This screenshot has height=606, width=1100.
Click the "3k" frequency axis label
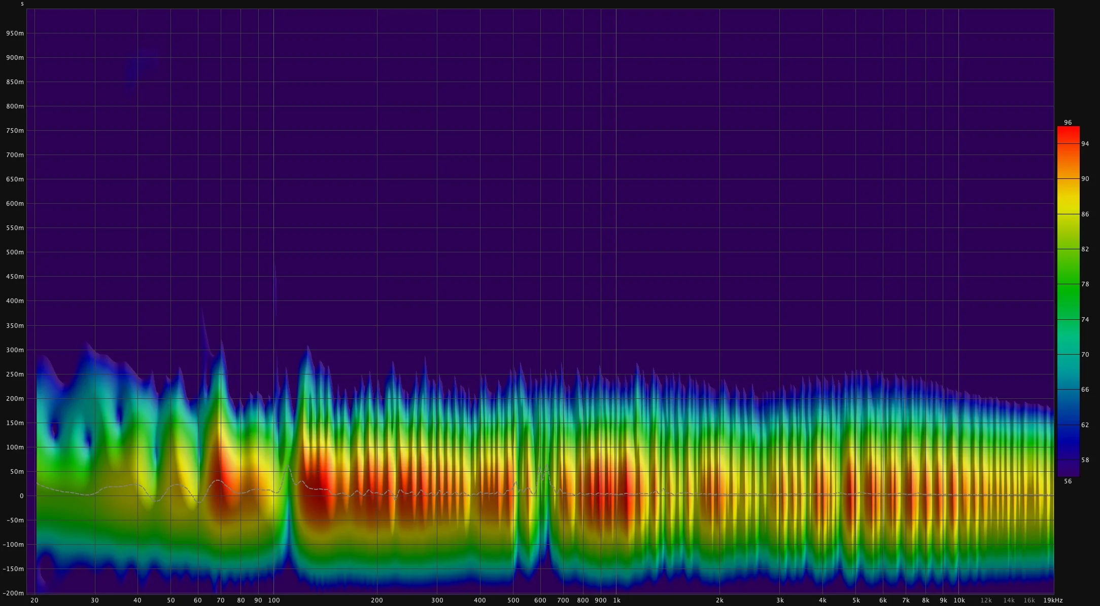(x=780, y=600)
